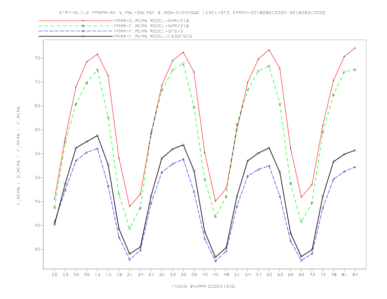
Task: Click the black solid legend line sample
Action: click(x=76, y=36)
